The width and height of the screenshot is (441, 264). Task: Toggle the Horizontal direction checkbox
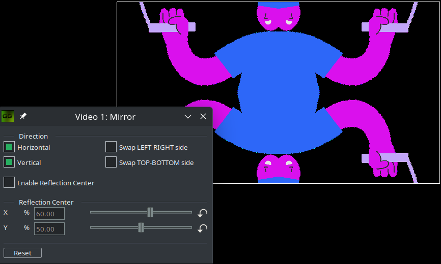(9, 147)
